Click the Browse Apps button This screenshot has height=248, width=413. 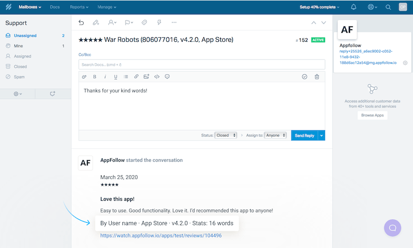click(x=372, y=115)
